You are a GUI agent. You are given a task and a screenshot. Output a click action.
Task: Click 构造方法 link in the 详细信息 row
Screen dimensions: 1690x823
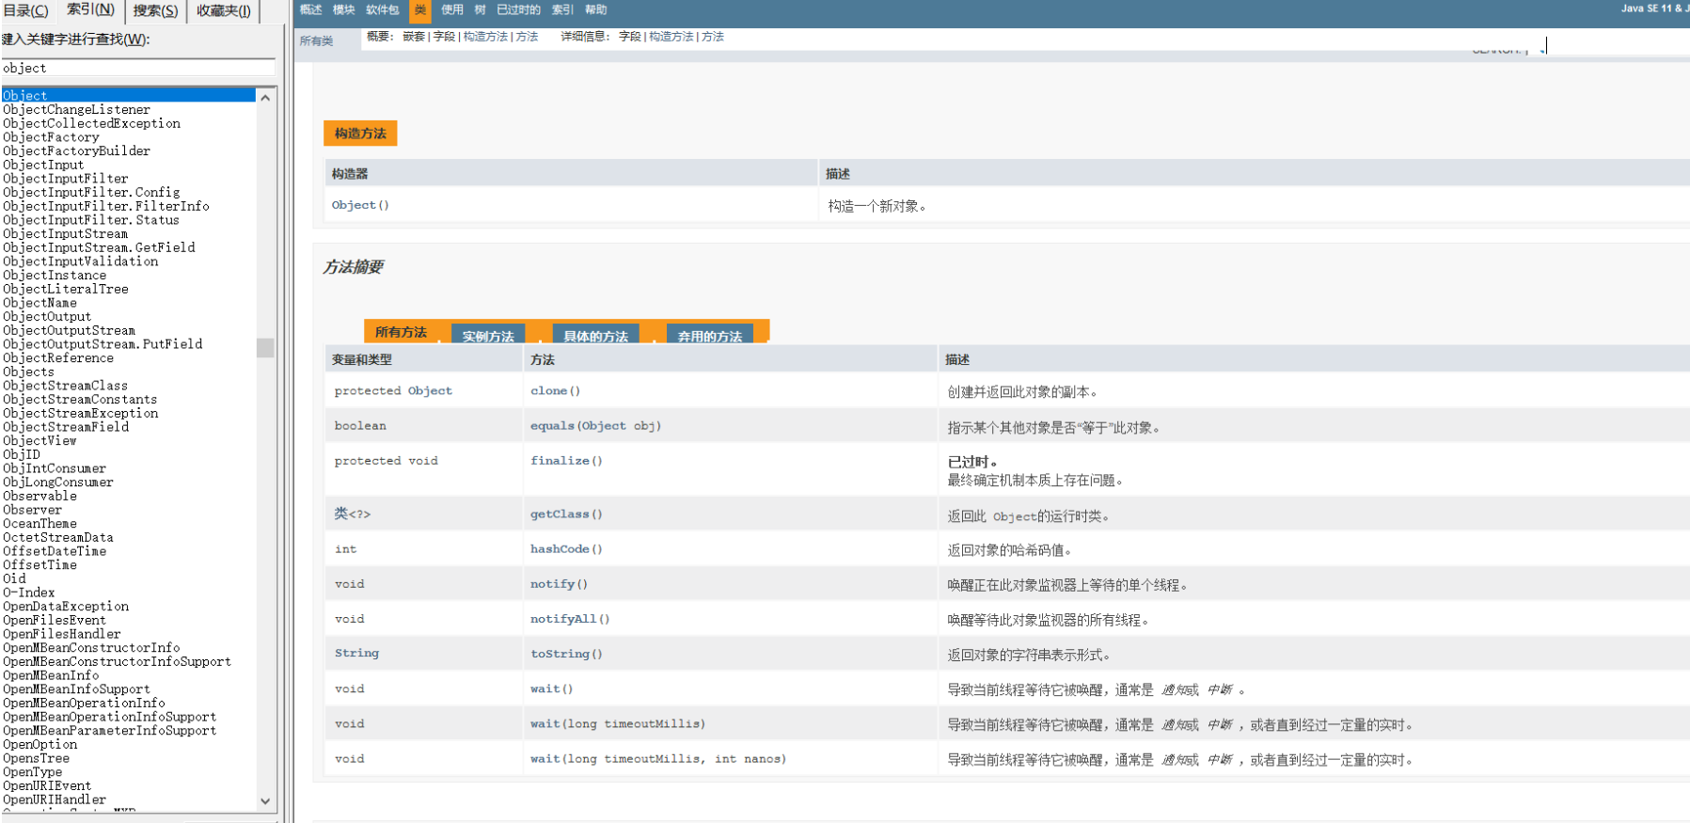pyautogui.click(x=671, y=37)
